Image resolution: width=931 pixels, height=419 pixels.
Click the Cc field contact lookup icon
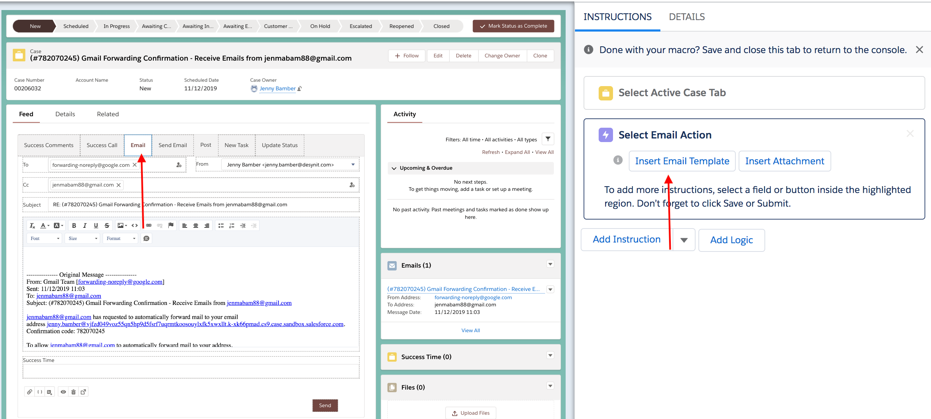tap(352, 185)
